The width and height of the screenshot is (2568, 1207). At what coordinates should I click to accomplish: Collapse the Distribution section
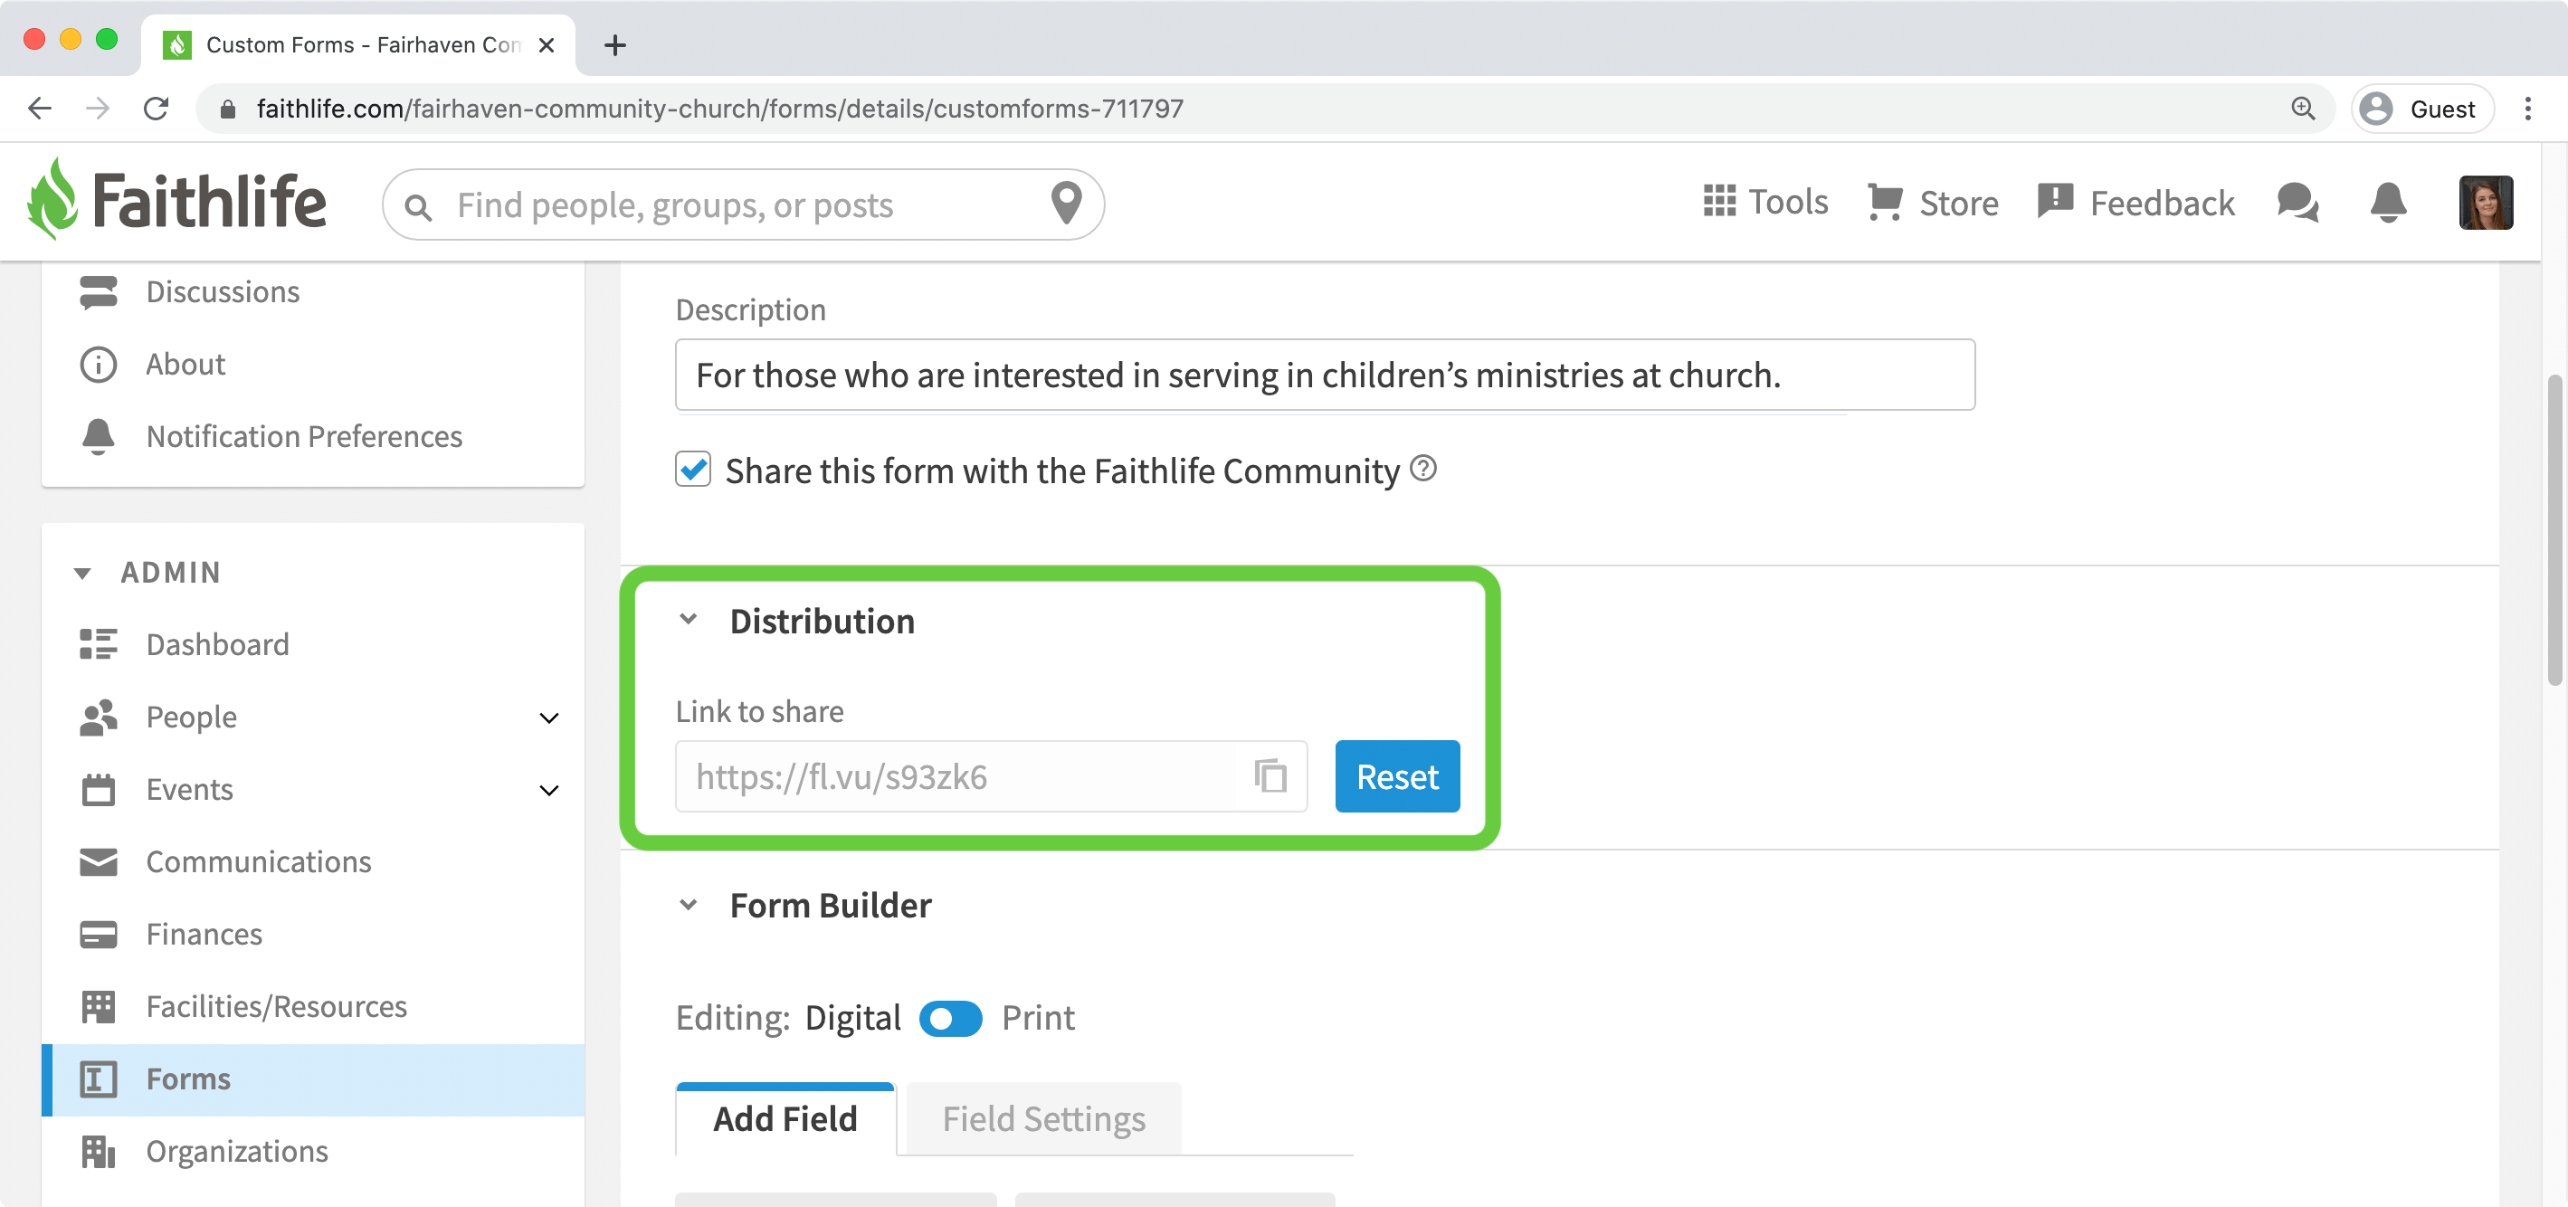(x=688, y=620)
